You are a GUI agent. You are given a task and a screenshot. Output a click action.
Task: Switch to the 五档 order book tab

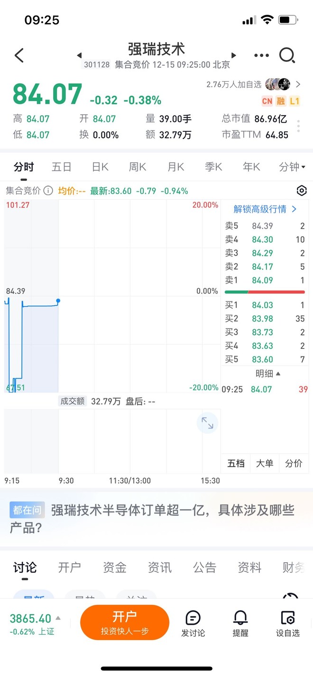coord(235,463)
